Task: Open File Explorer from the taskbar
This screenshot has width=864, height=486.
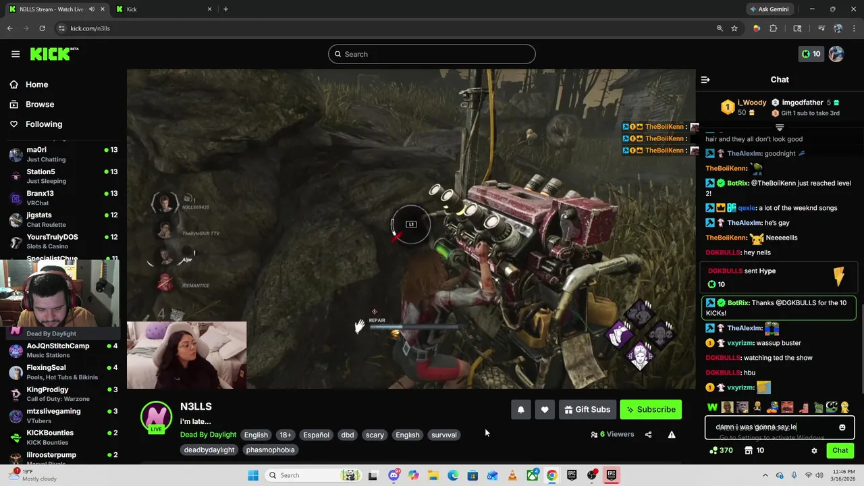Action: point(433,475)
